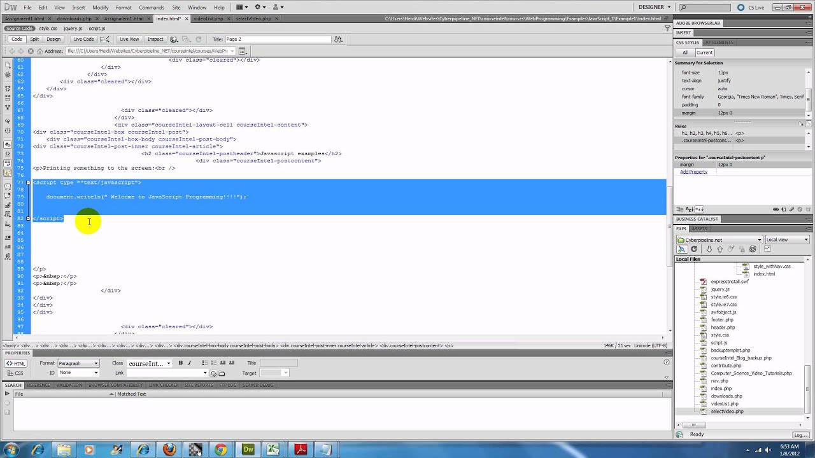Switch to Split view
The image size is (815, 458).
coord(34,39)
